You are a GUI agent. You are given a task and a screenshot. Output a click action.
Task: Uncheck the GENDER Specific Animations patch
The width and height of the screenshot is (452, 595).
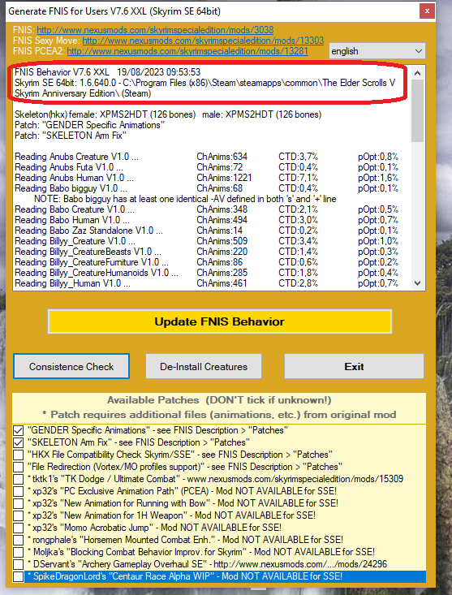tap(18, 430)
